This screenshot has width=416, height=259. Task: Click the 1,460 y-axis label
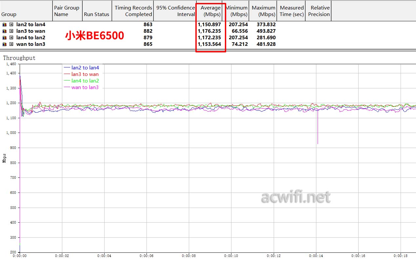point(11,64)
